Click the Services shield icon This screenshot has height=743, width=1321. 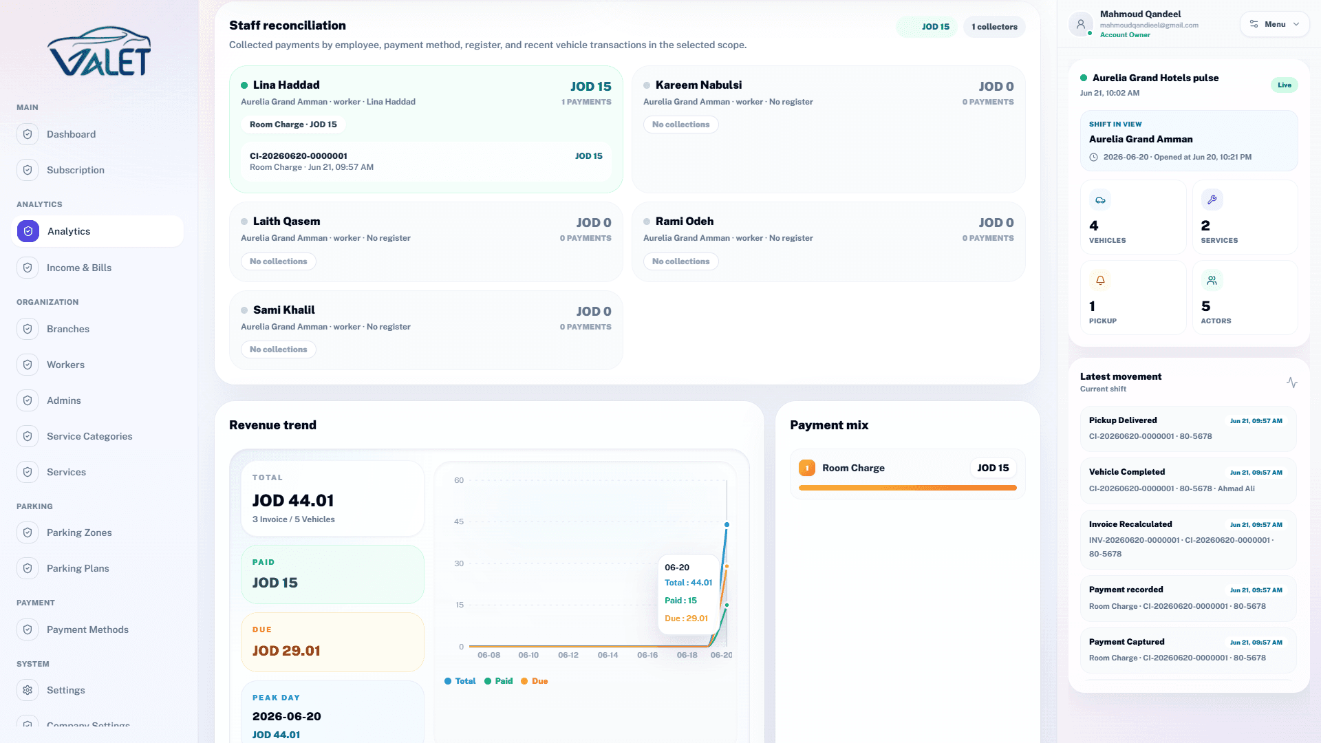point(28,472)
